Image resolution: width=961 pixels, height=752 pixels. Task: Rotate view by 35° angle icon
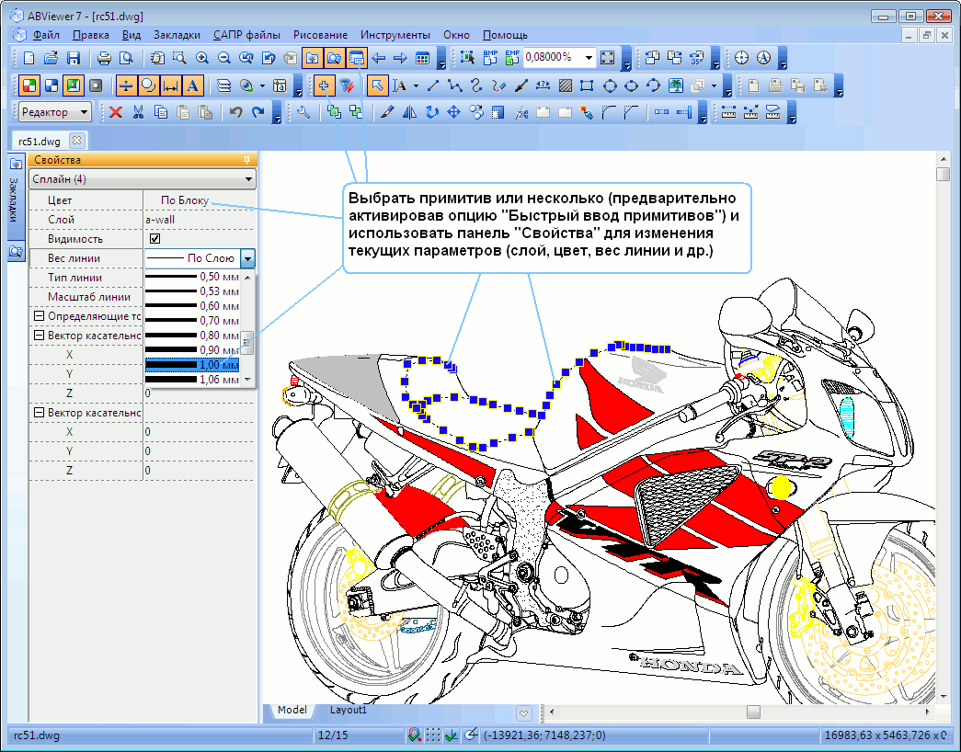click(x=697, y=58)
